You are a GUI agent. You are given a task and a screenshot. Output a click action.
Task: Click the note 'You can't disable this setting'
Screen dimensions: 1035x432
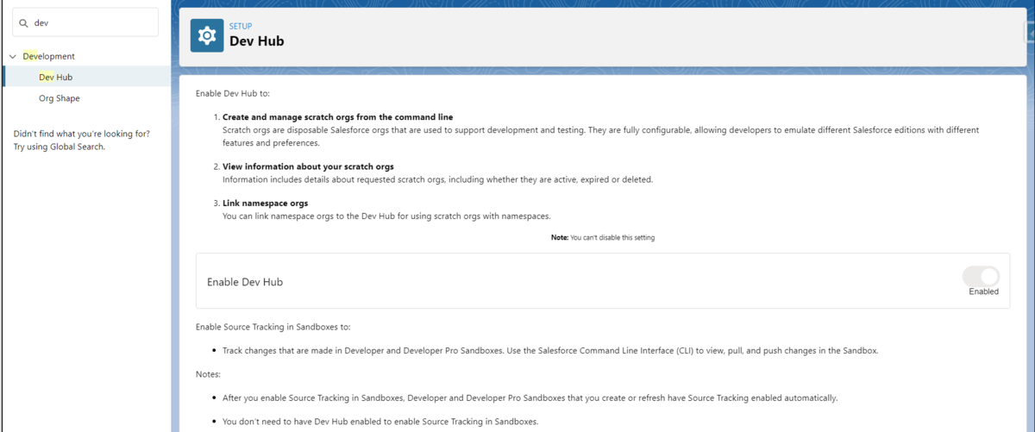click(x=603, y=237)
